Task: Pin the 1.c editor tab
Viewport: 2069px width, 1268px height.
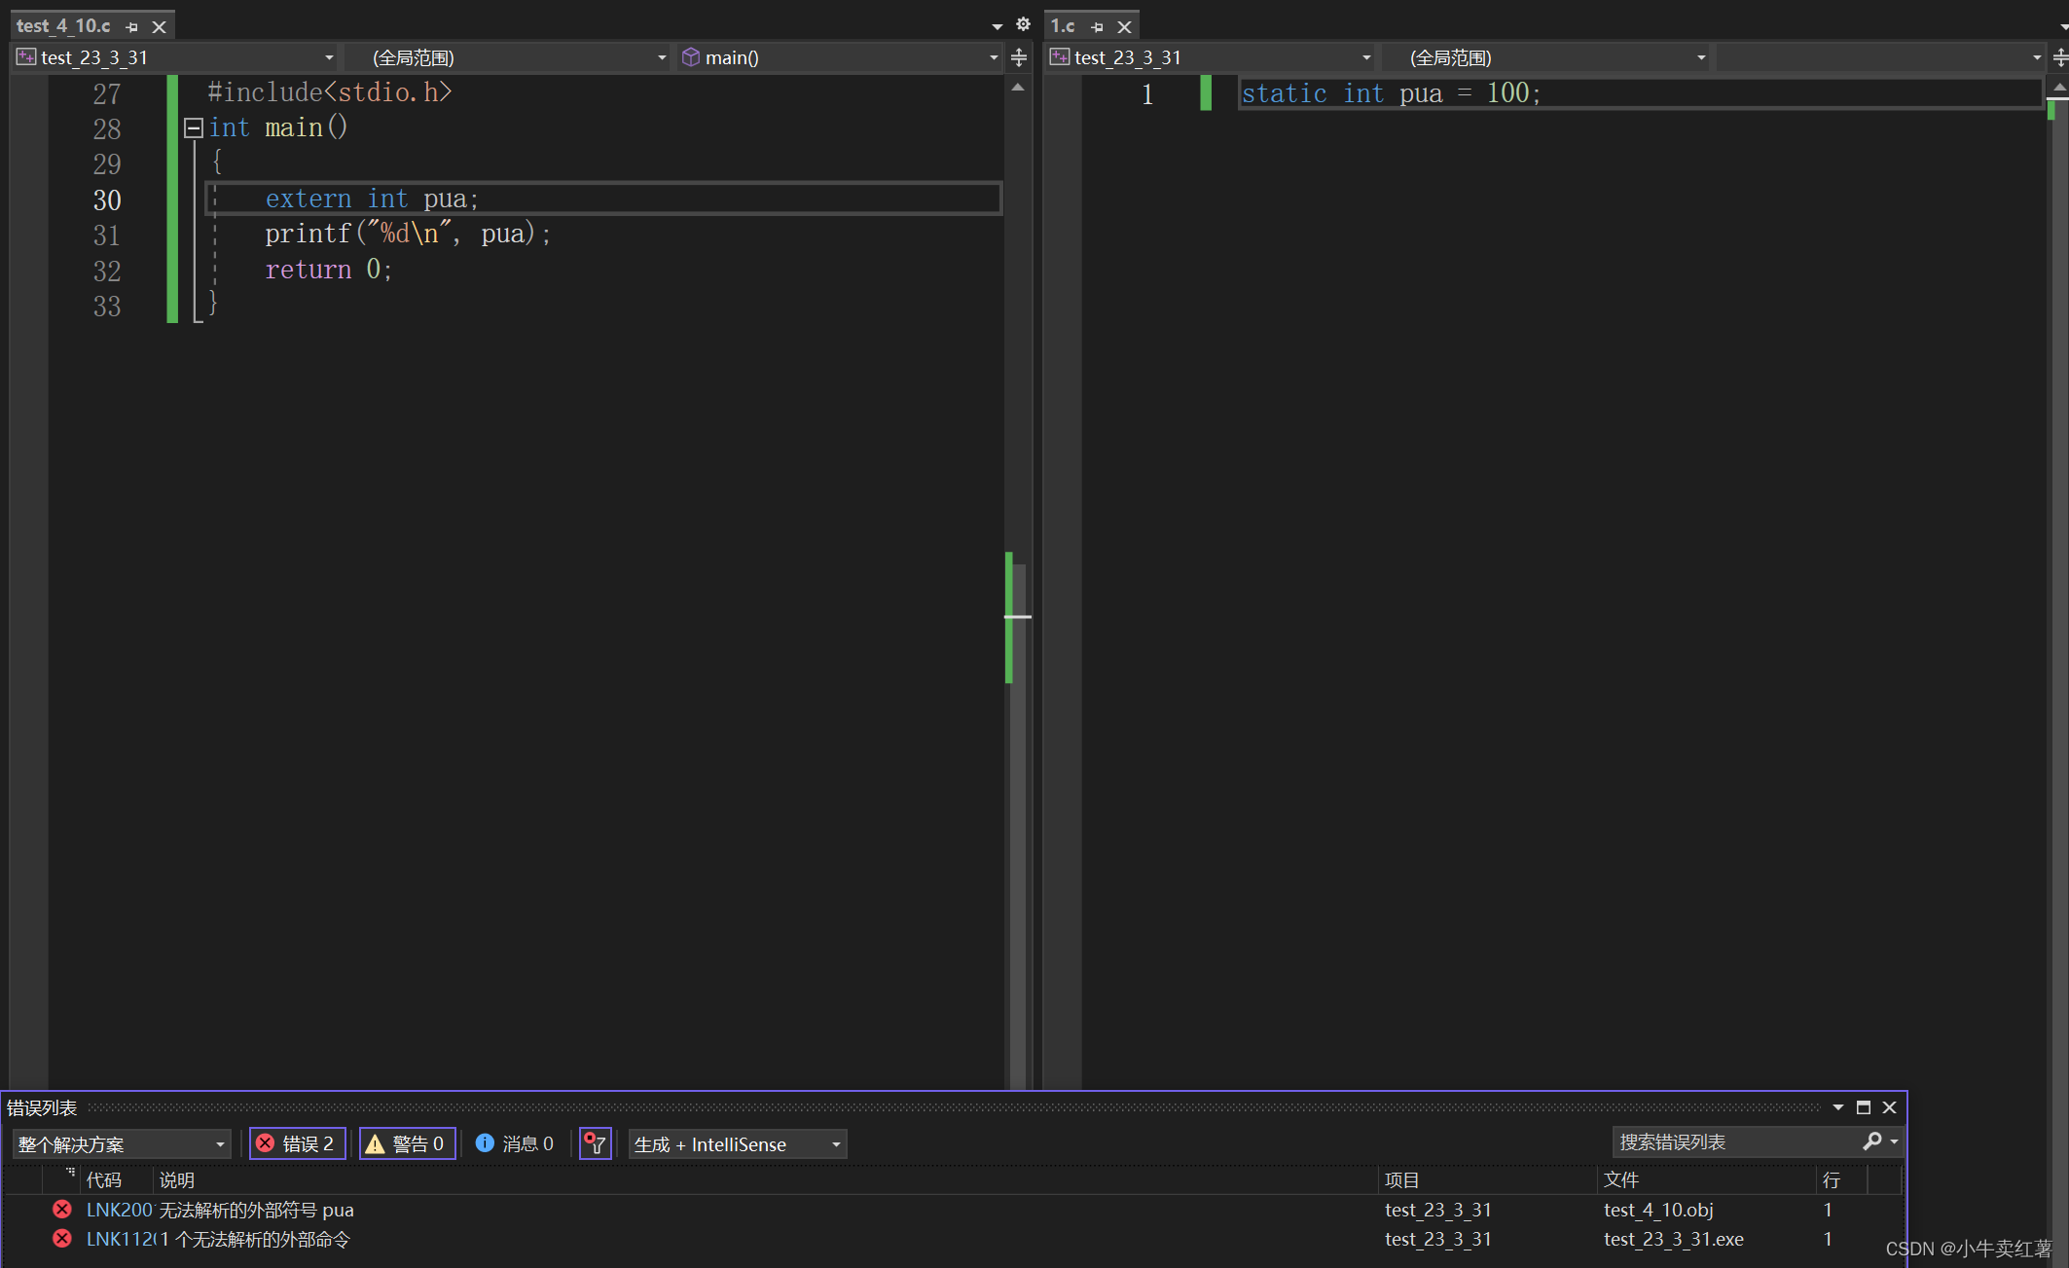Action: click(1098, 27)
